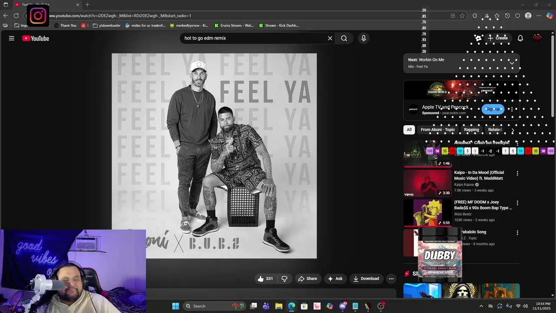Screen dimensions: 556x313
Task: Open the Ask AI button
Action: [335, 279]
